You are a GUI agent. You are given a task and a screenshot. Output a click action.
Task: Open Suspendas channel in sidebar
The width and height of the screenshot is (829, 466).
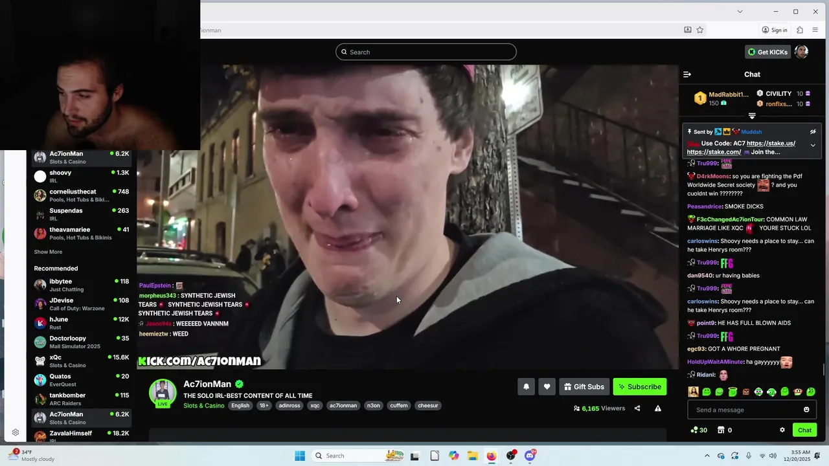82,214
